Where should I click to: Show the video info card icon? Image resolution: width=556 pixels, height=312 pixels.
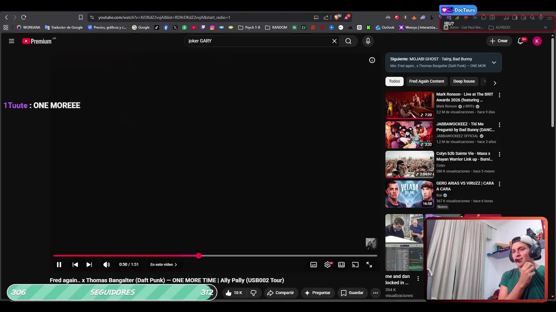372,60
